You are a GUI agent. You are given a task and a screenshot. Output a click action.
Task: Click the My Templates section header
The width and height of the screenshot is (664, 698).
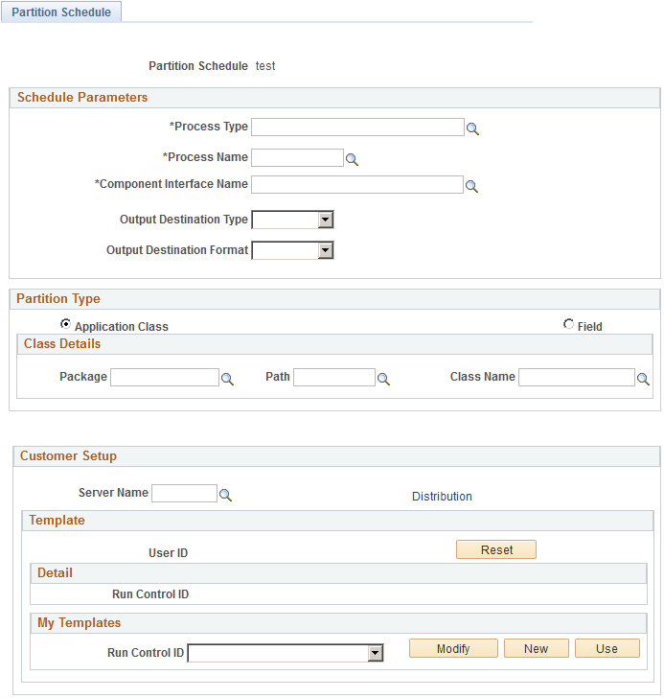click(338, 623)
